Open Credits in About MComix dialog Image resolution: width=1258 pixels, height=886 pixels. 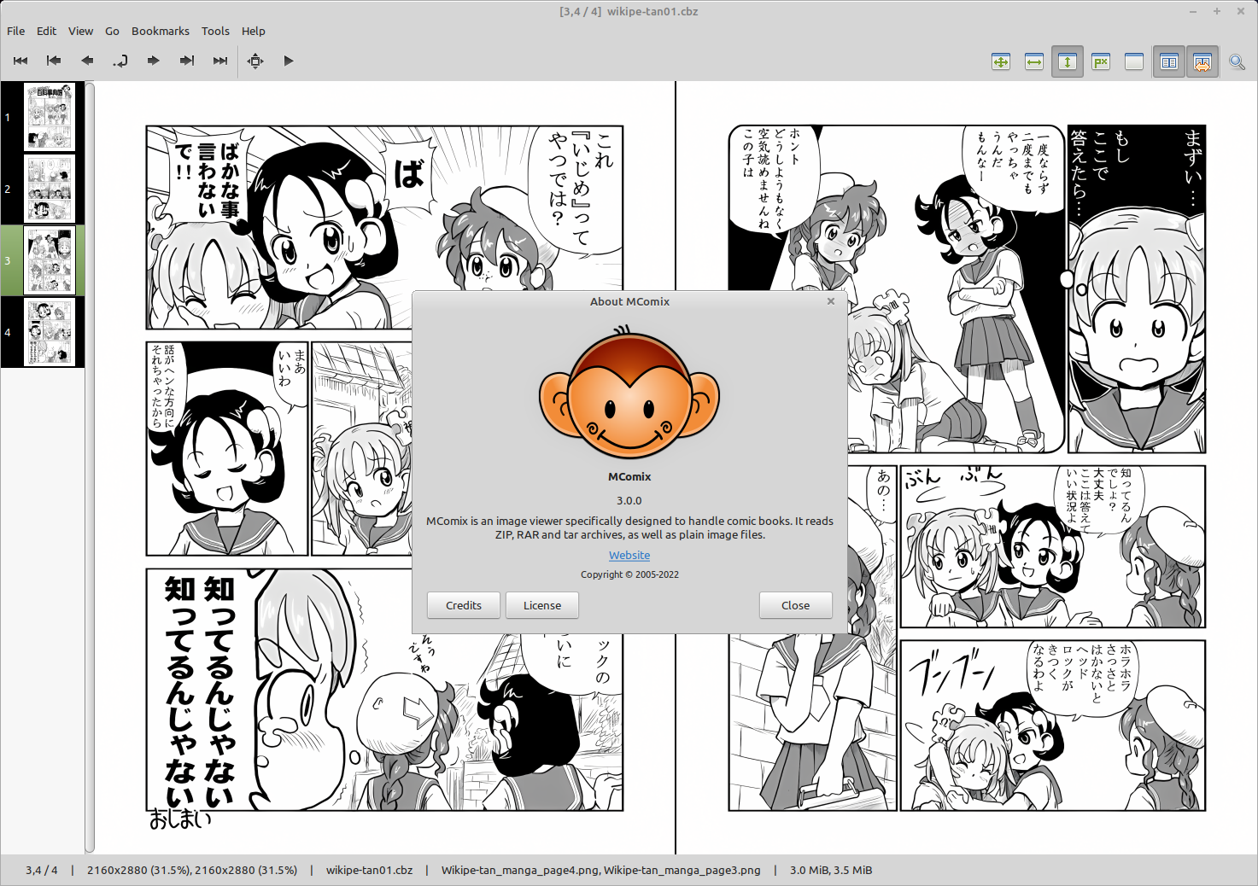464,605
